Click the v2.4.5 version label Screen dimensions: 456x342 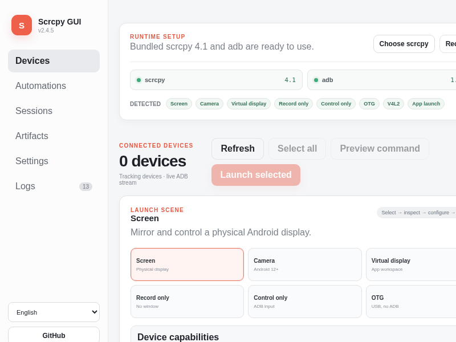pos(46,31)
